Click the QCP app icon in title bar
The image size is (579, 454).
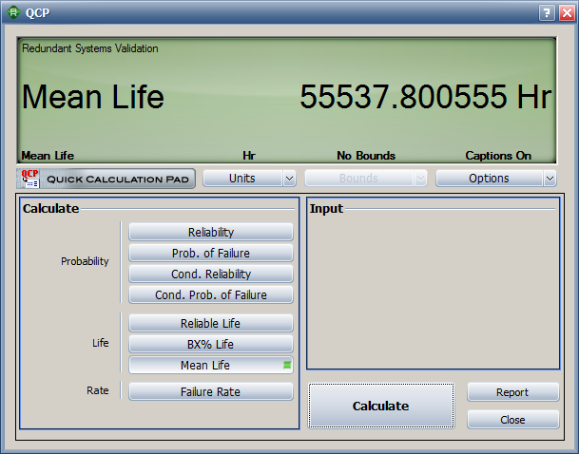coord(13,12)
